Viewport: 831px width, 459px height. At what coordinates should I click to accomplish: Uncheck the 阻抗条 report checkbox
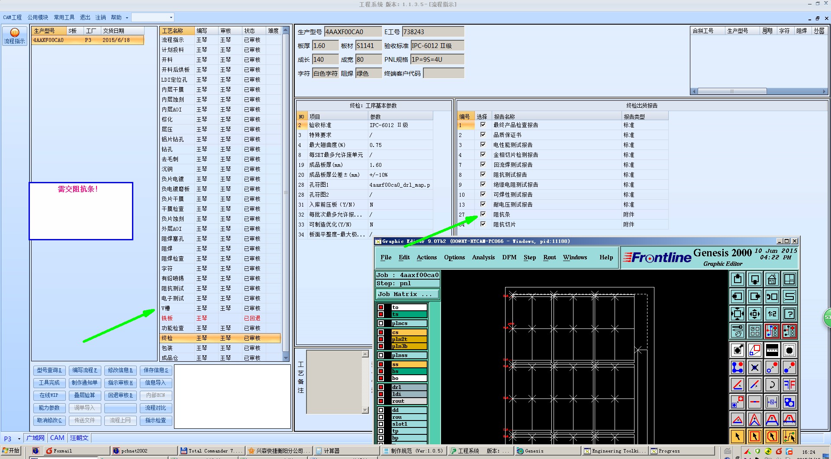click(483, 214)
